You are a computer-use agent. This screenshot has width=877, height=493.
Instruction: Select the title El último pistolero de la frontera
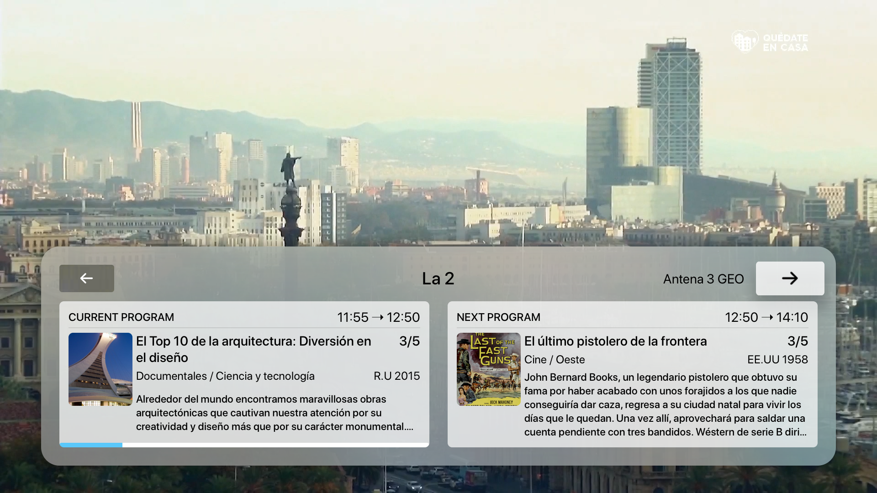(615, 341)
